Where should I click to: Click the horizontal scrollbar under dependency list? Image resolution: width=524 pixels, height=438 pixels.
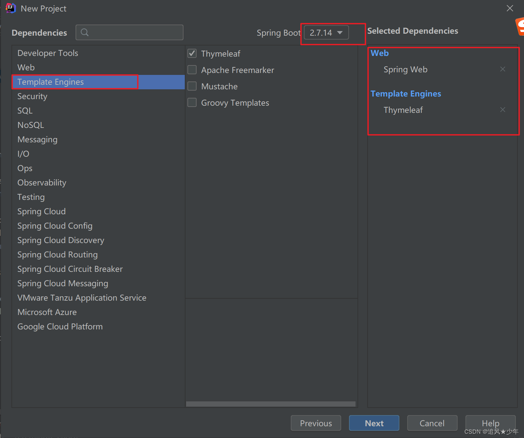tap(271, 404)
